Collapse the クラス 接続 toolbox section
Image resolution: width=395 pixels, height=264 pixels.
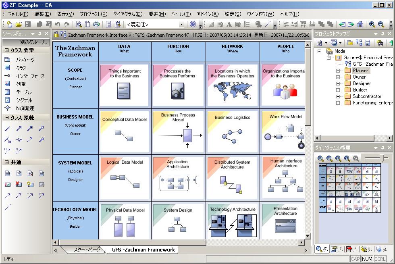pos(6,117)
